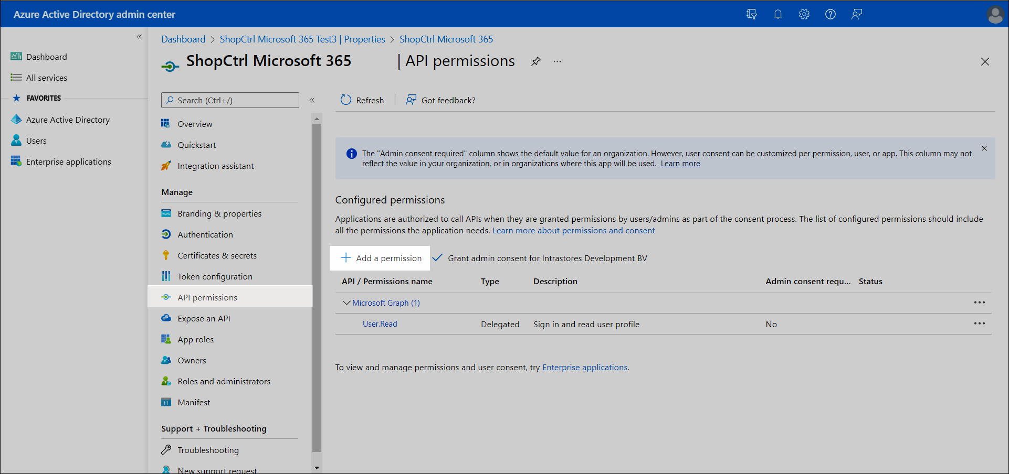Click the Description column header

point(555,282)
